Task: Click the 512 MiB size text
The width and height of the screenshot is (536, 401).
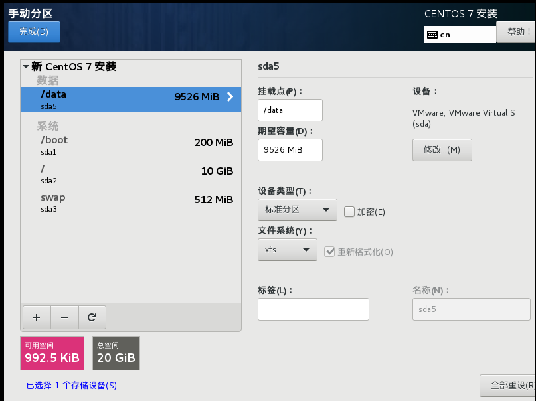Action: (214, 199)
